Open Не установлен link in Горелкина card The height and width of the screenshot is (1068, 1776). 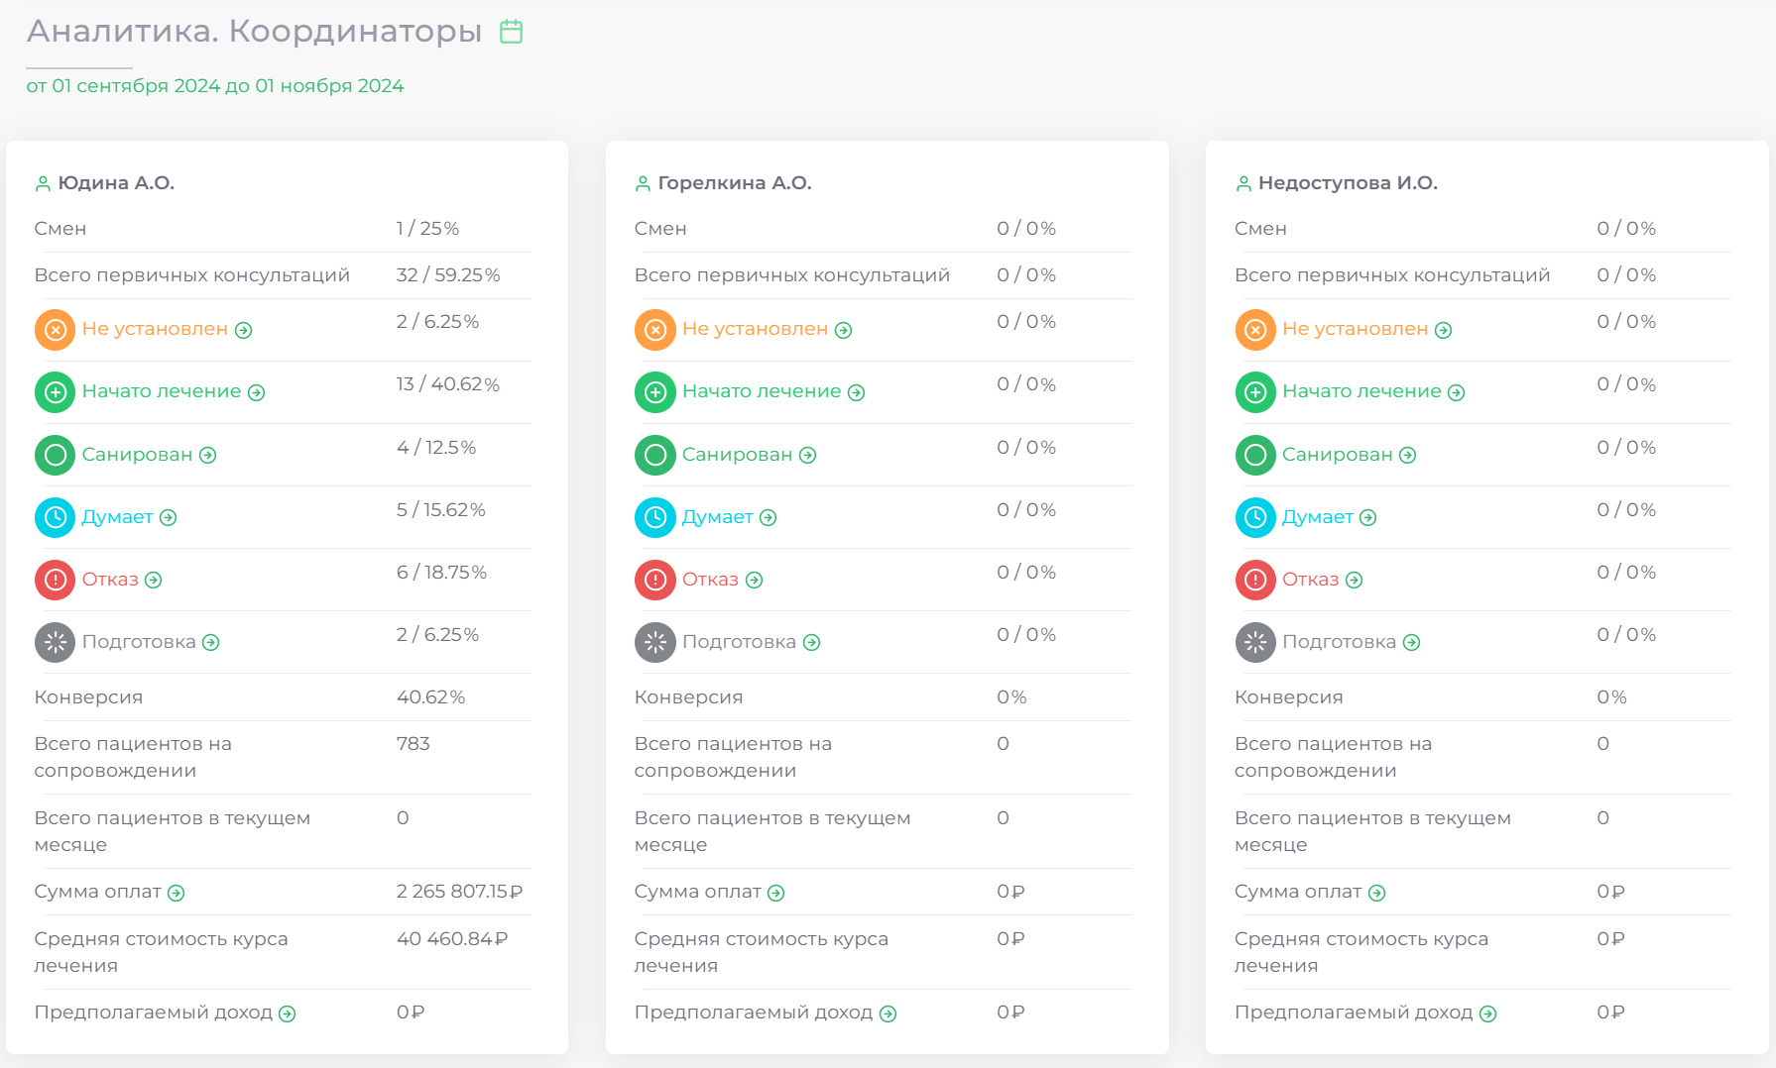click(x=767, y=329)
